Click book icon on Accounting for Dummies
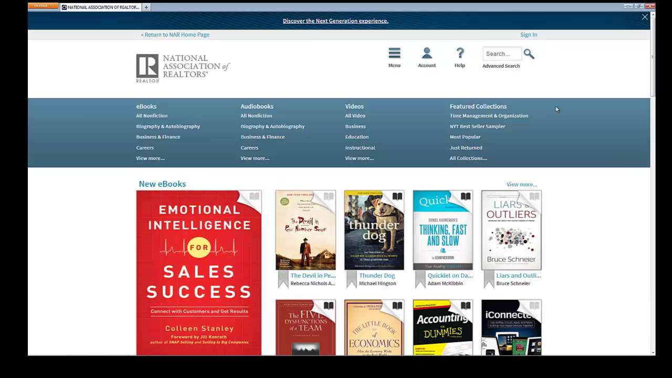 (466, 306)
